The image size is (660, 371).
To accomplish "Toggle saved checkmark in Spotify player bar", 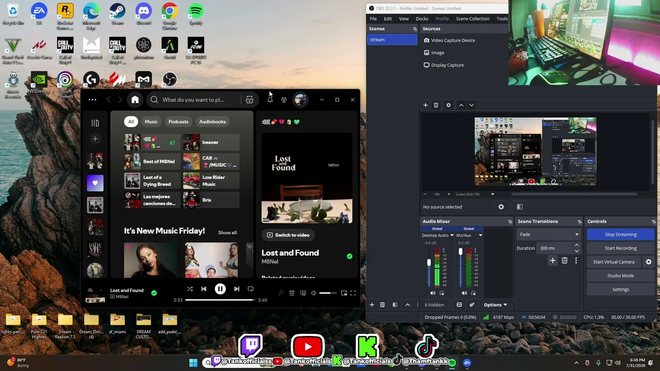I will (154, 293).
